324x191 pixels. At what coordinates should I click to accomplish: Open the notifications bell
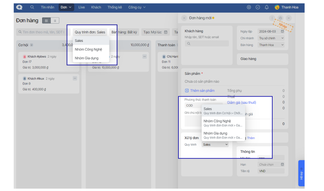[x=267, y=7]
